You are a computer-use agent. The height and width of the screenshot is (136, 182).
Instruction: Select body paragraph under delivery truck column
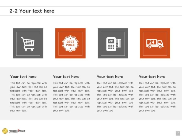157,97
